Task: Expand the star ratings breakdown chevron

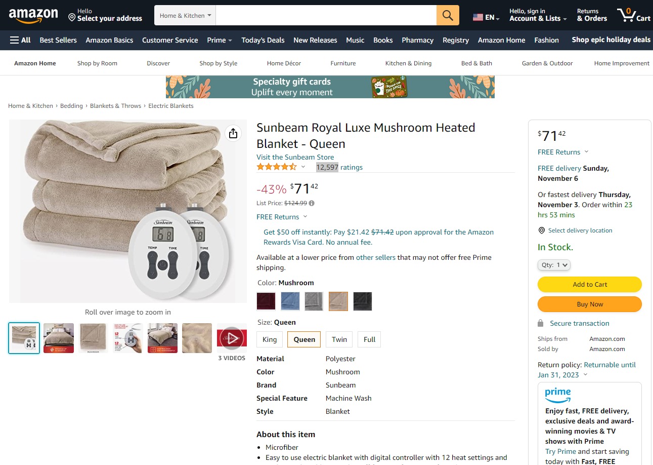Action: [303, 167]
